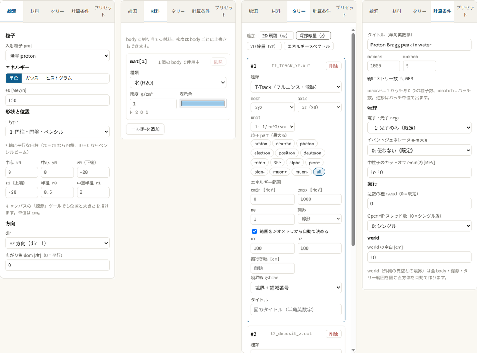Click the tally panel vertical scrollbar

pos(353,139)
